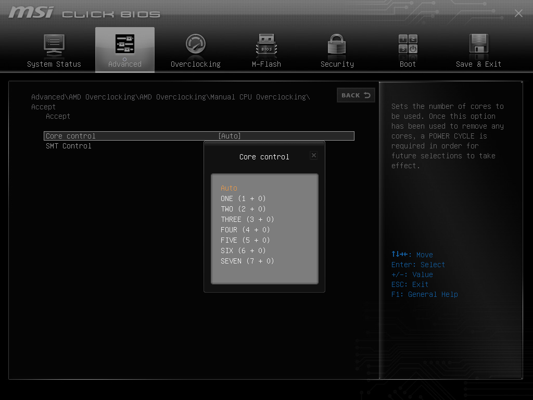Select FIVE (5 + 0) core option

coord(245,240)
